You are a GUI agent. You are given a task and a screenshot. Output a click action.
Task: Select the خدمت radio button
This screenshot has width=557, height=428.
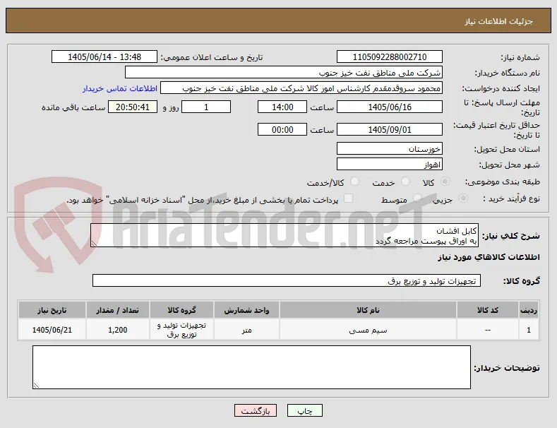click(405, 182)
